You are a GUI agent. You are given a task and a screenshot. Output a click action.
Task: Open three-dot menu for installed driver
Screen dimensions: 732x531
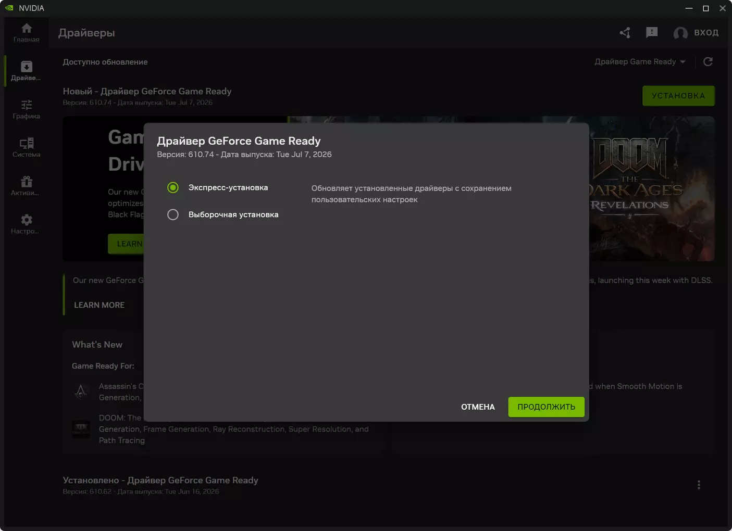tap(699, 485)
